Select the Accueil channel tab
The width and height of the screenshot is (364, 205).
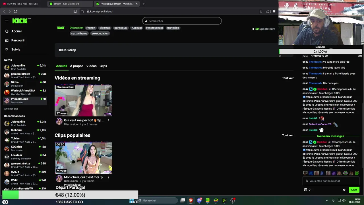tap(61, 66)
